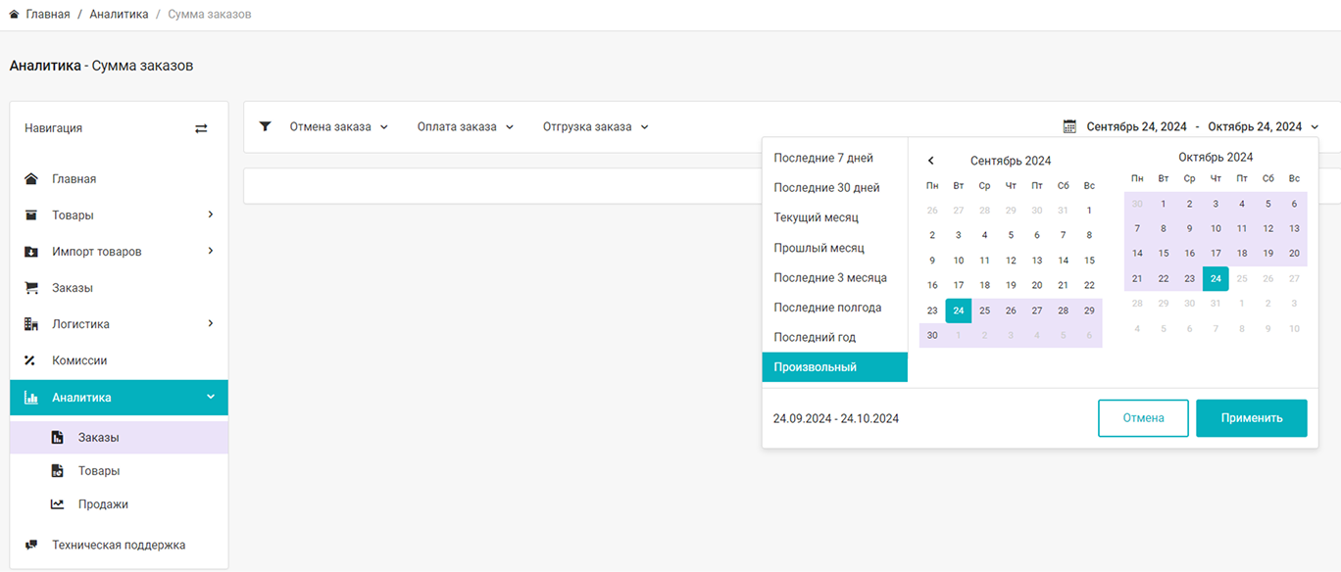Image resolution: width=1341 pixels, height=572 pixels.
Task: Select October 10 in the calendar
Action: click(x=1216, y=228)
